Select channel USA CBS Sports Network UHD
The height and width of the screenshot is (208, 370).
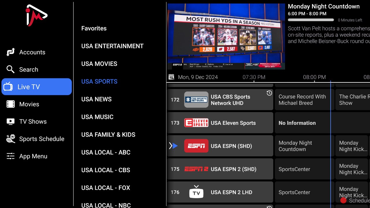click(x=220, y=100)
